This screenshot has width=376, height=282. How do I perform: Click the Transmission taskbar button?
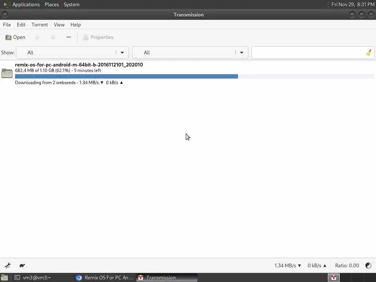(x=167, y=278)
